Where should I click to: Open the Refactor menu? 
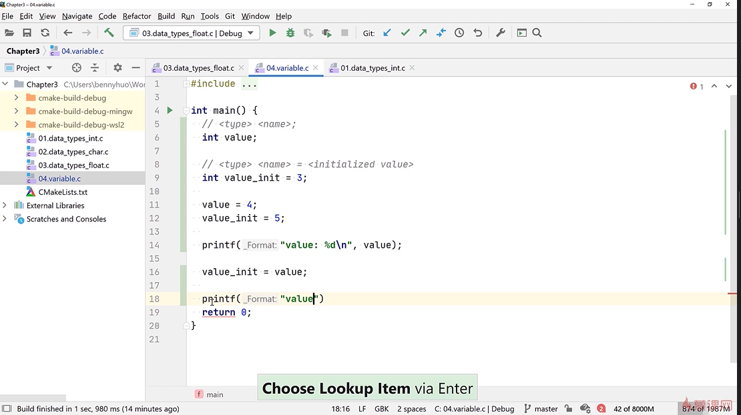tap(137, 16)
